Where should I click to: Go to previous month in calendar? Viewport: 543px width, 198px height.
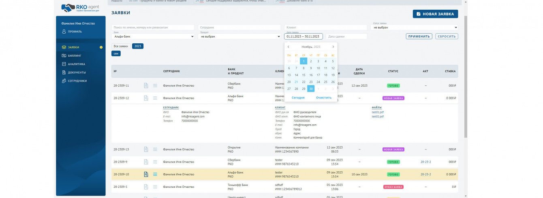pyautogui.click(x=289, y=47)
